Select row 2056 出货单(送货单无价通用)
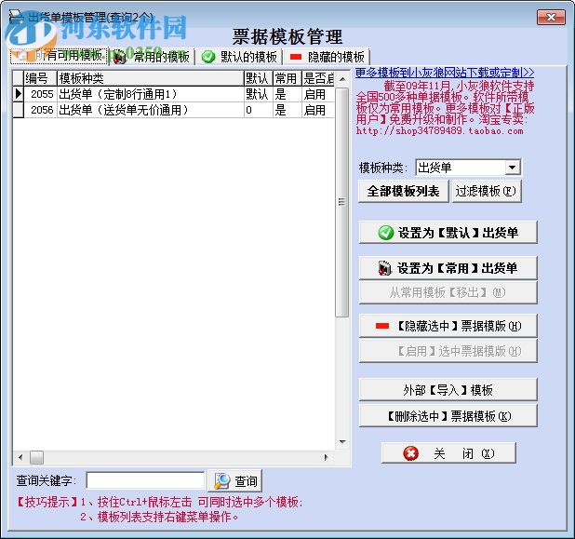 click(x=173, y=110)
